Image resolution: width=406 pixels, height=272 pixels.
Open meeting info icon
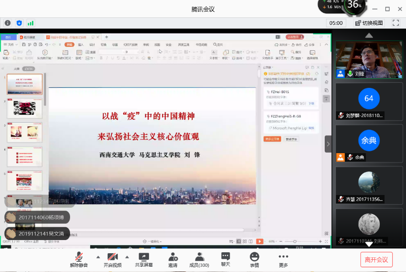(x=8, y=23)
